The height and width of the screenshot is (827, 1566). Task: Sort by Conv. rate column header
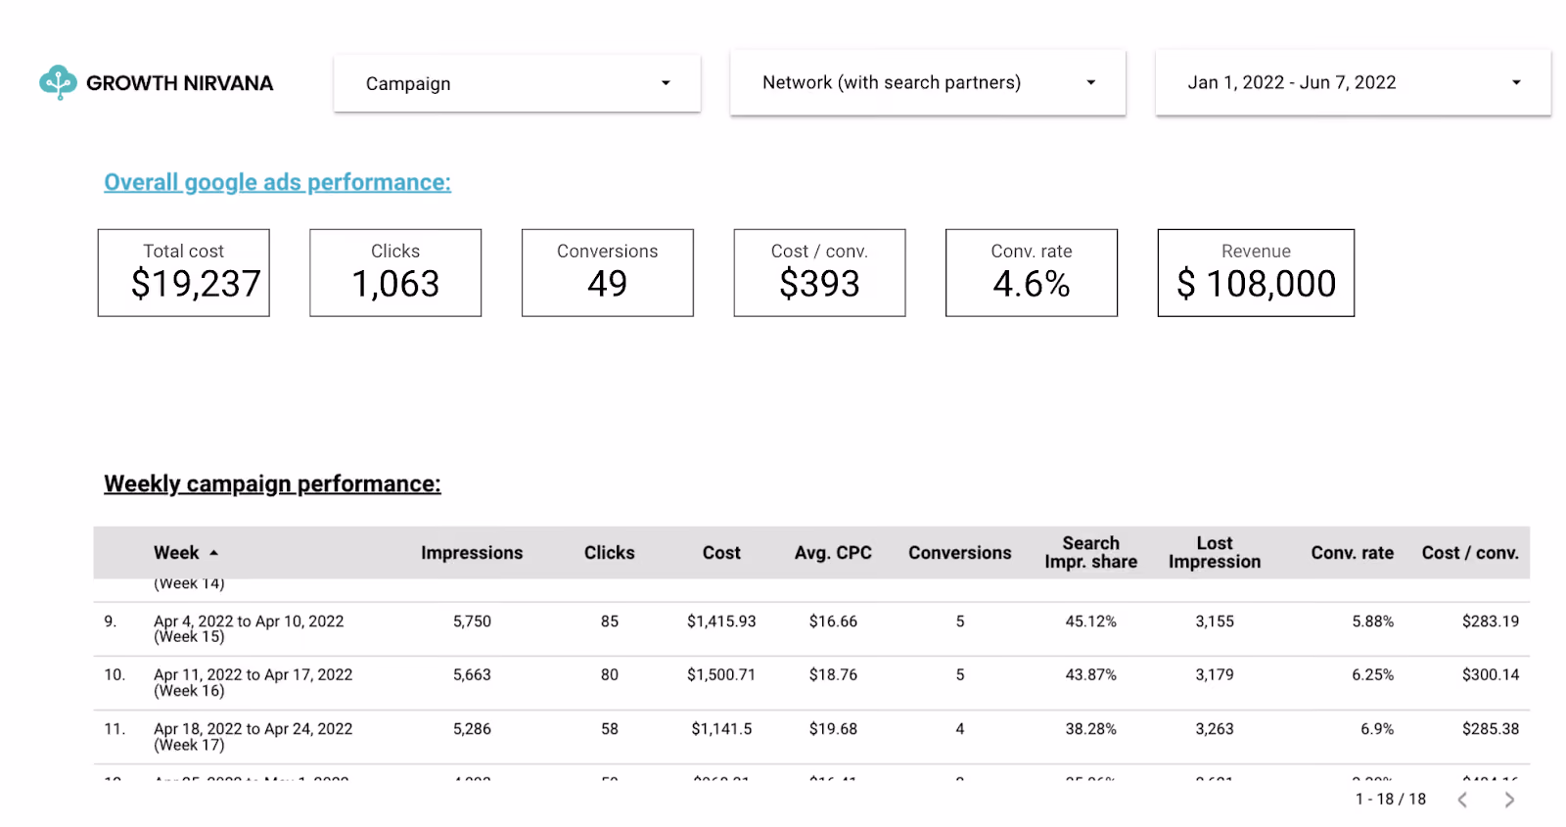pos(1352,553)
